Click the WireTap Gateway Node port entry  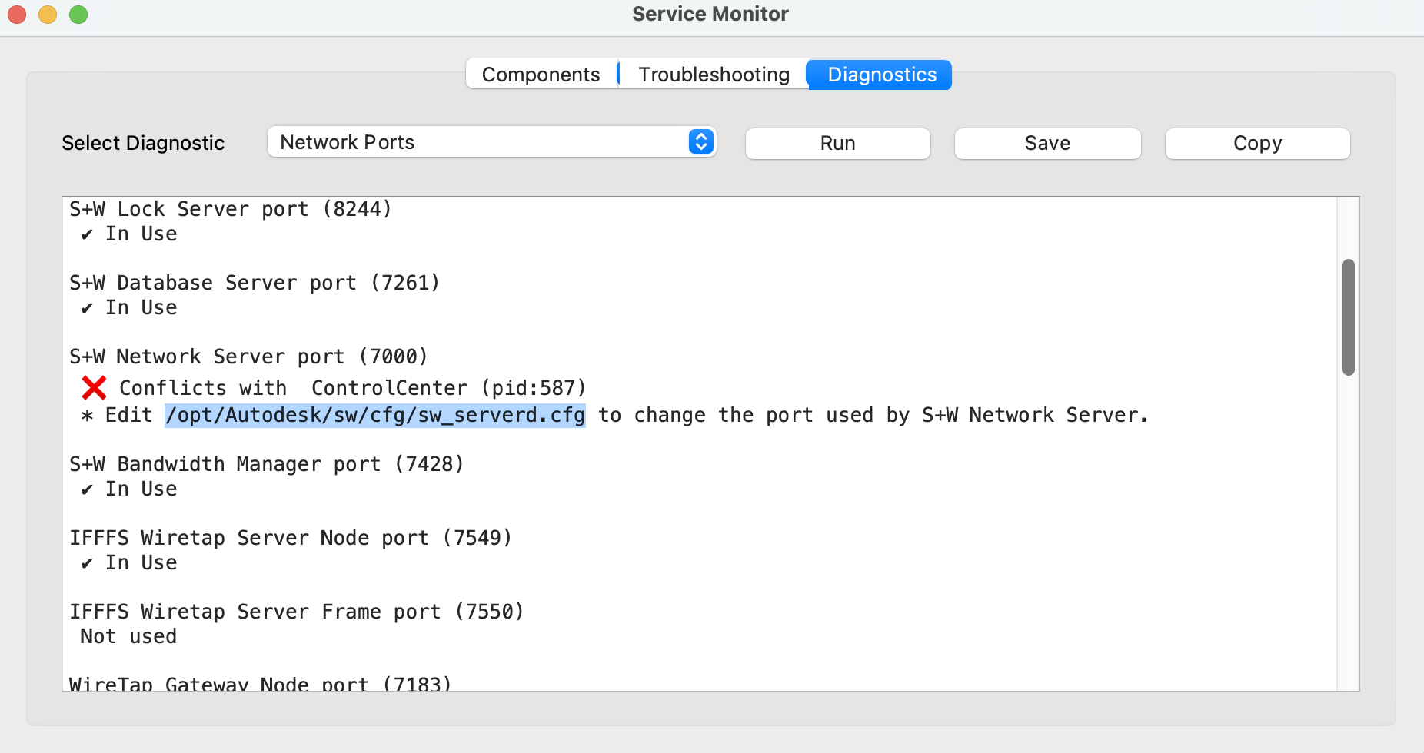260,682
